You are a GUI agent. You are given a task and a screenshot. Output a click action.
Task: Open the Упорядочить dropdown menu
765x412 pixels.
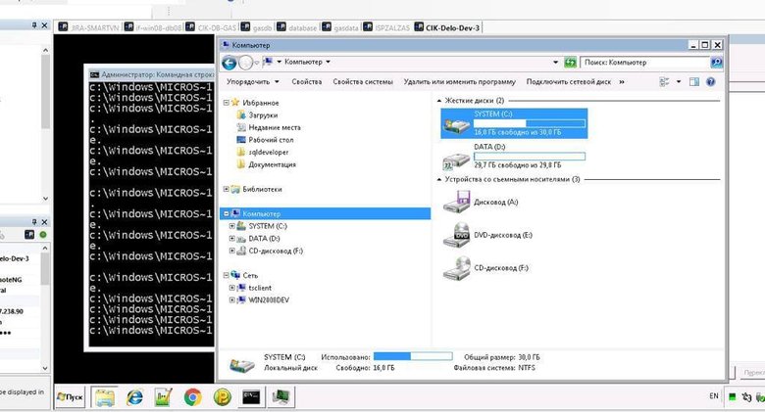[x=252, y=82]
